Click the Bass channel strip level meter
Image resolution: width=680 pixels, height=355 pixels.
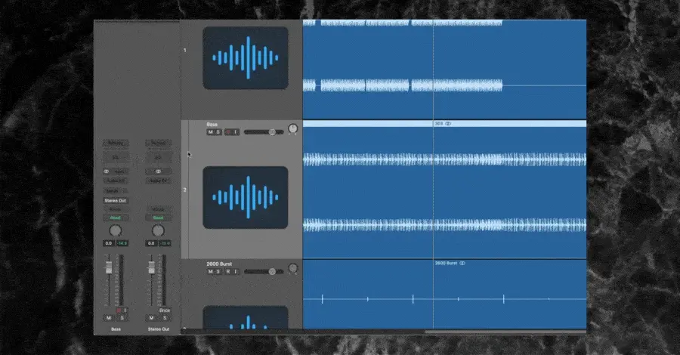tap(121, 280)
